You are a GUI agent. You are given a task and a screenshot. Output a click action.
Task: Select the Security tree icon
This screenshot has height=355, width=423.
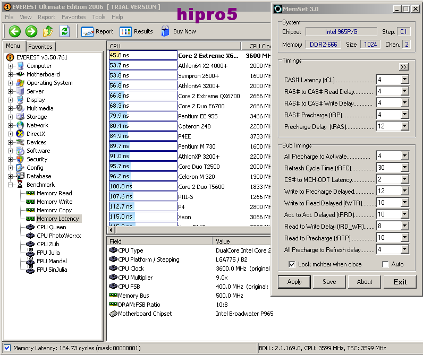pyautogui.click(x=20, y=159)
